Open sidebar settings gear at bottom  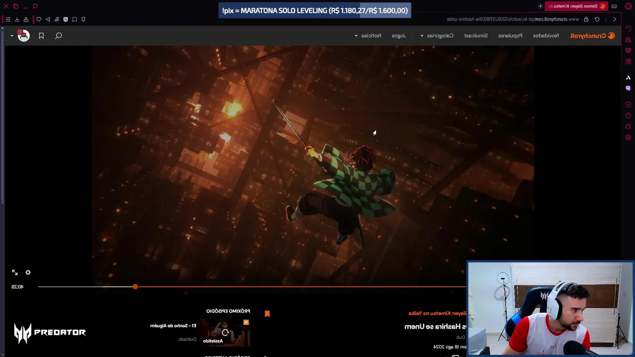[628, 137]
